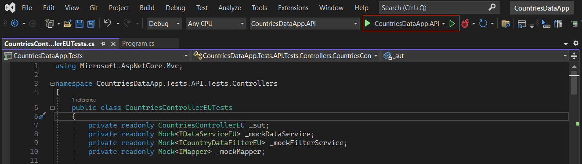Image resolution: width=582 pixels, height=164 pixels.
Task: Start debugging CountriesDataApp.API with green play
Action: click(x=368, y=24)
